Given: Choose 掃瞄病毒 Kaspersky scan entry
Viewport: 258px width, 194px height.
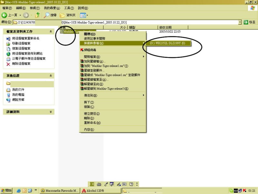Looking at the screenshot, I should [x=113, y=50].
